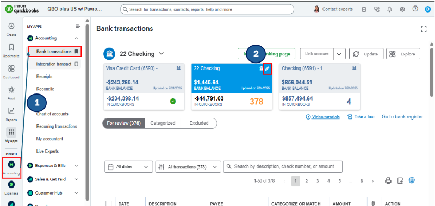Click the Take a tour link
This screenshot has width=435, height=206.
(x=361, y=117)
